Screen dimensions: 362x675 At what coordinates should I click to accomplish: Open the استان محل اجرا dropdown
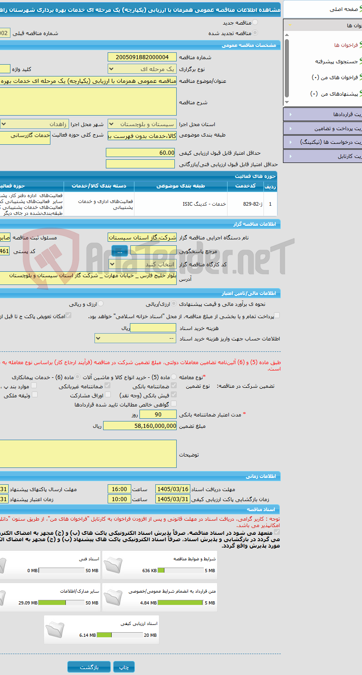[142, 124]
